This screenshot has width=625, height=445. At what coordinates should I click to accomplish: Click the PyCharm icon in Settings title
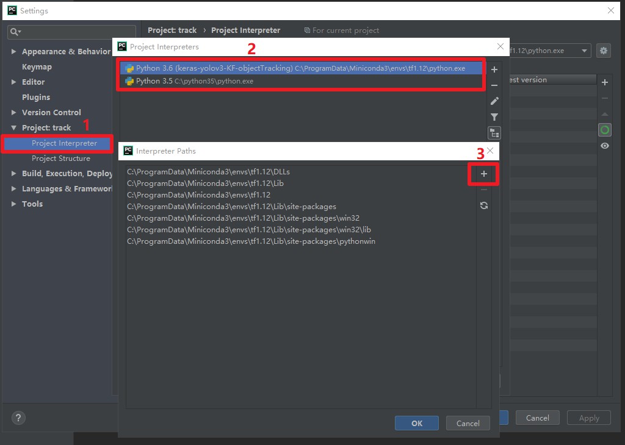(x=12, y=10)
